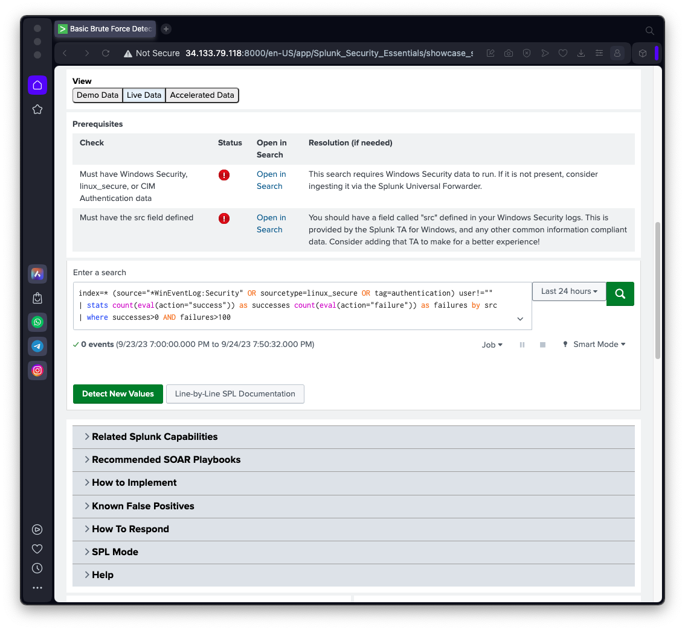Switch view to Accelerated Data
Screen dimensions: 685x630
pos(202,95)
